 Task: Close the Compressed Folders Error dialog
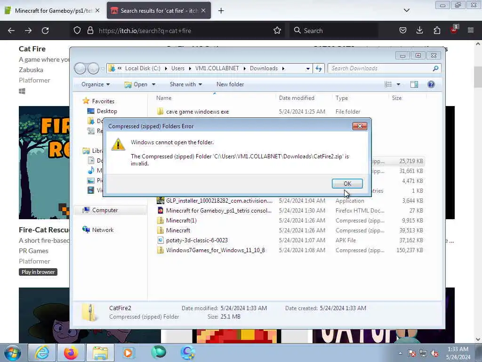pyautogui.click(x=360, y=126)
